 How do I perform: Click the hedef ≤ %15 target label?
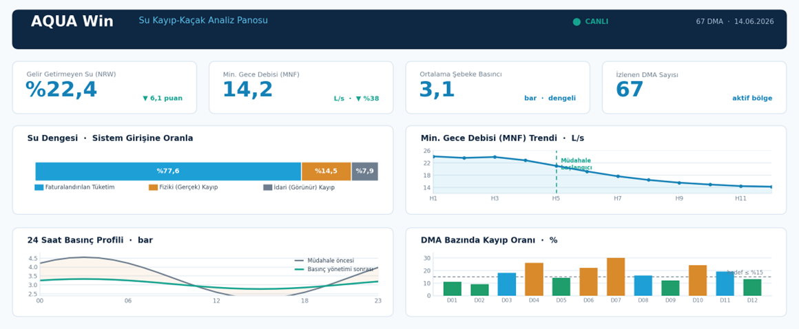(x=745, y=273)
